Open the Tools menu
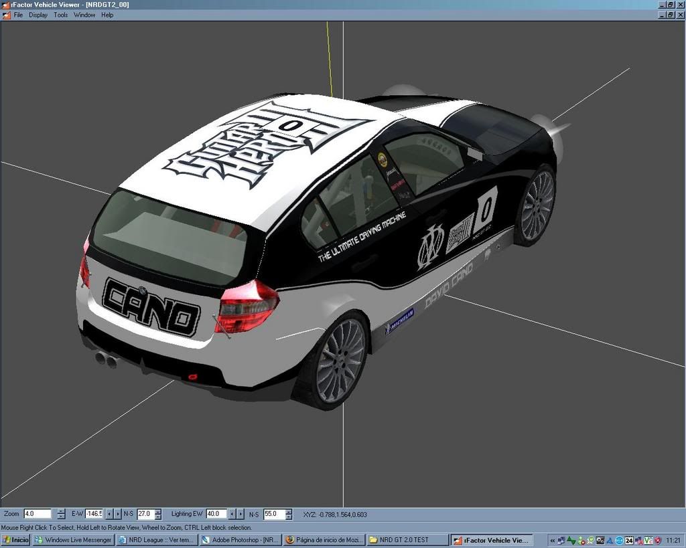Viewport: 686px width, 548px height. point(61,15)
